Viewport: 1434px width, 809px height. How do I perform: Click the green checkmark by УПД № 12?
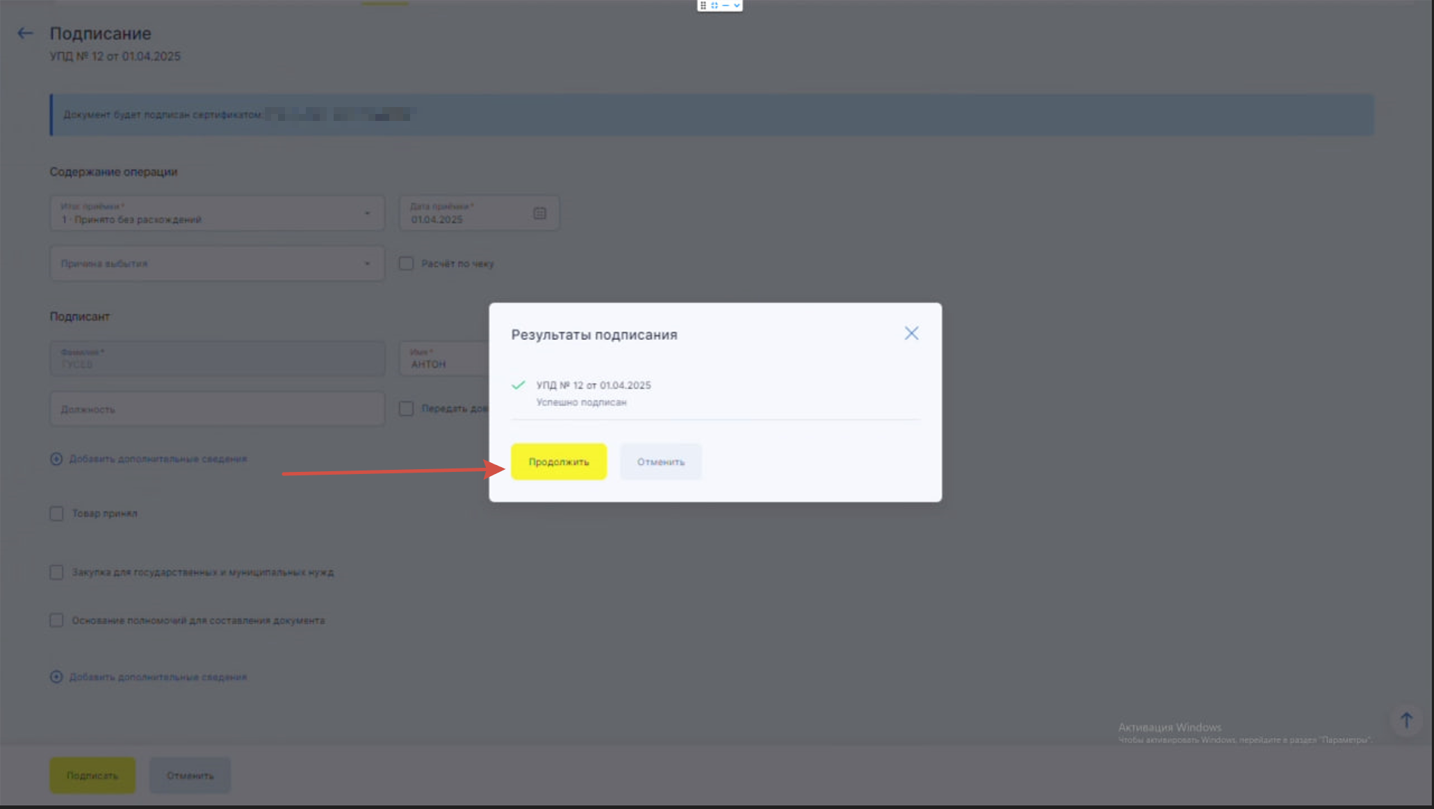pyautogui.click(x=519, y=385)
